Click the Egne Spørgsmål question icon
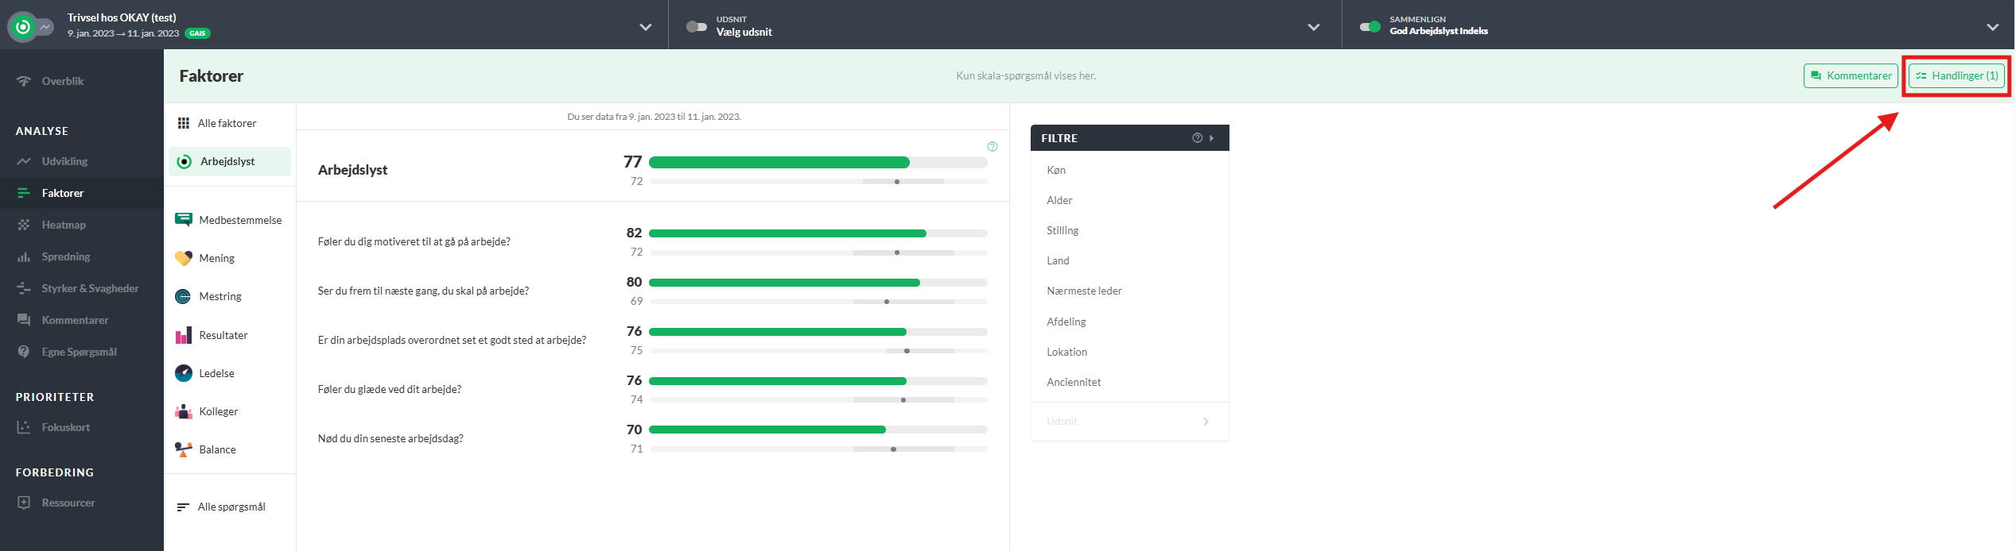2016x551 pixels. [x=24, y=352]
